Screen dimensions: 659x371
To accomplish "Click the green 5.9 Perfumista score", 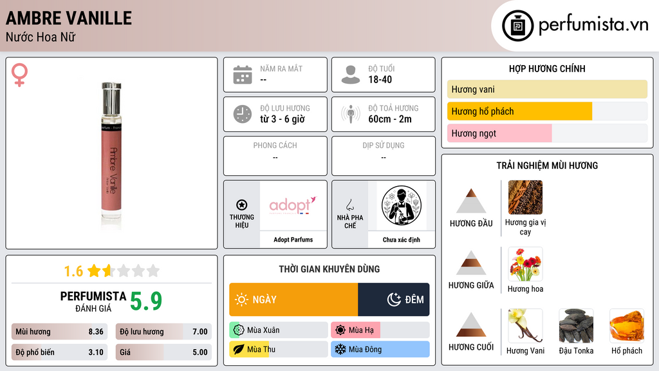I will (x=146, y=301).
